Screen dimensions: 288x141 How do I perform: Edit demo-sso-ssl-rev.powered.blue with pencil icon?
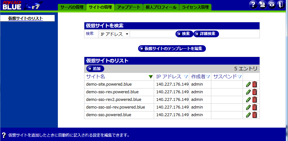(x=248, y=107)
